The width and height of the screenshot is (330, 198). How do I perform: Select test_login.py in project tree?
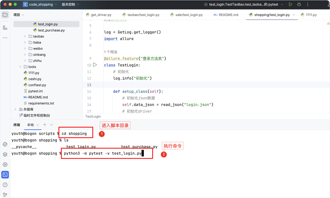point(46,24)
